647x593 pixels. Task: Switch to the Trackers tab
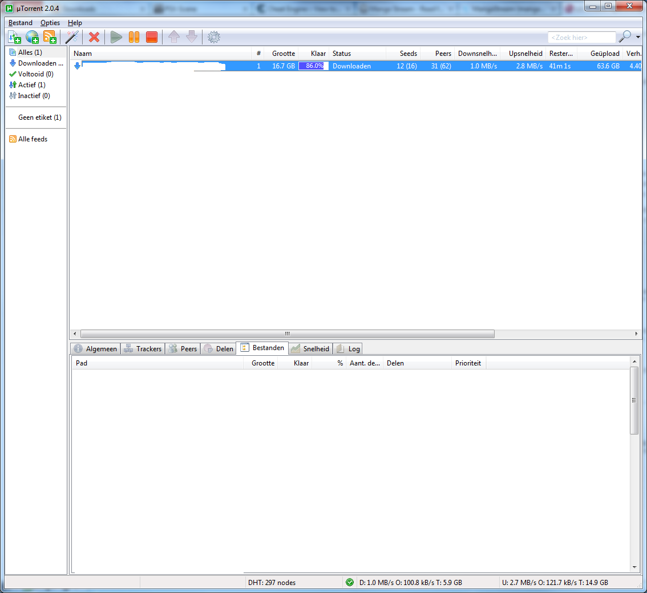[143, 348]
